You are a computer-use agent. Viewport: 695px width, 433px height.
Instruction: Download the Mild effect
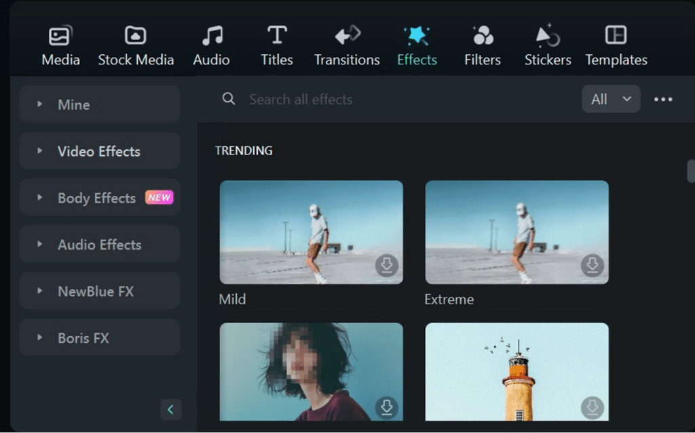point(388,266)
